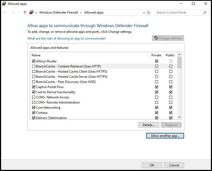The image size is (212, 171).
Task: Expand address bar history dropdown
Action: pos(144,13)
